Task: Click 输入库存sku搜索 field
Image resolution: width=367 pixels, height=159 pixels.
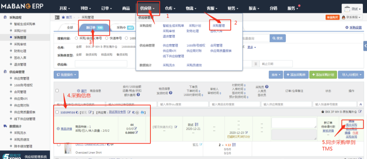Action: 183,104
